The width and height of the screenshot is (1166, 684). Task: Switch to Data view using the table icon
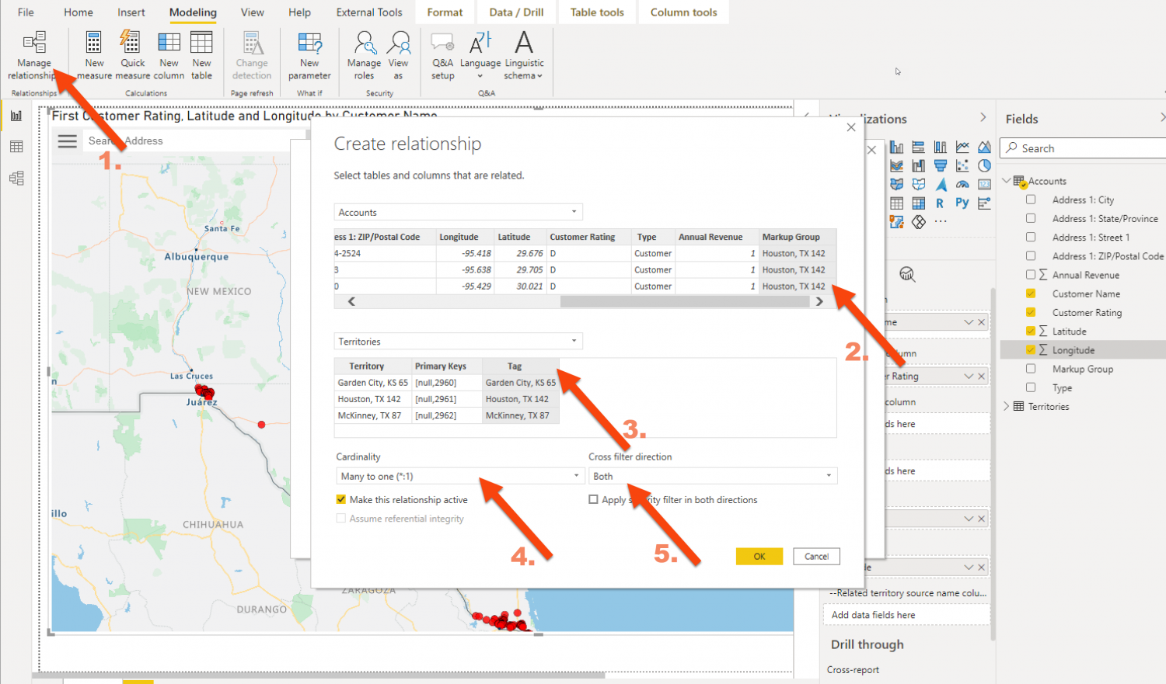[x=16, y=146]
